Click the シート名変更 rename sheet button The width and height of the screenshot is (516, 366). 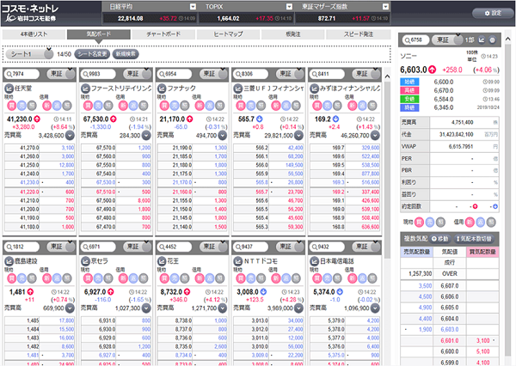coord(92,54)
